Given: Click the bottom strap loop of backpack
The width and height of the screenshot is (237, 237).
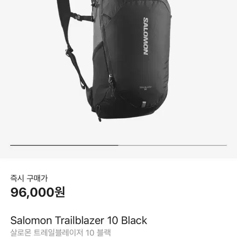Looking at the screenshot, I should 98,113.
